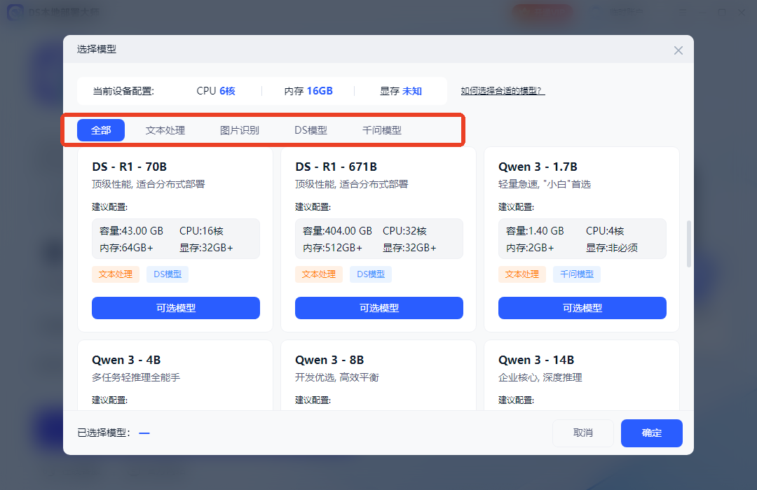Image resolution: width=757 pixels, height=490 pixels.
Task: Show the 千问模型 tab
Action: tap(382, 130)
